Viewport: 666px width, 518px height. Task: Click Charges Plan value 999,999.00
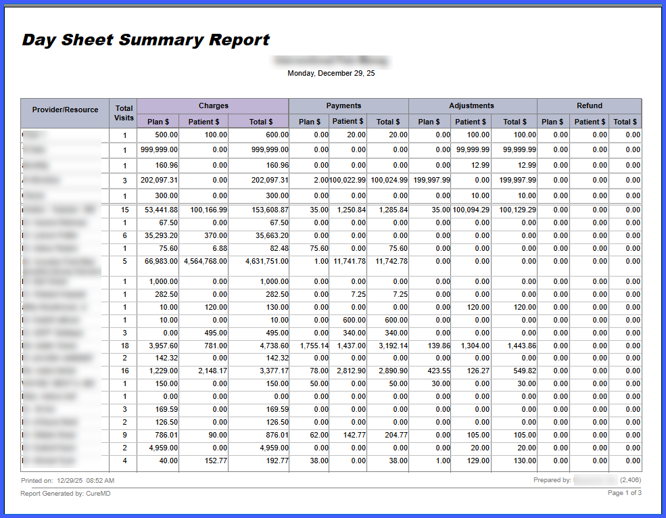pyautogui.click(x=159, y=149)
